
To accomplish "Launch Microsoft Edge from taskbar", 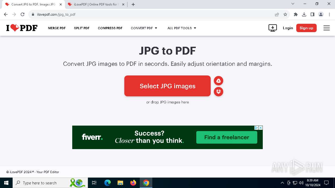I will [108, 183].
